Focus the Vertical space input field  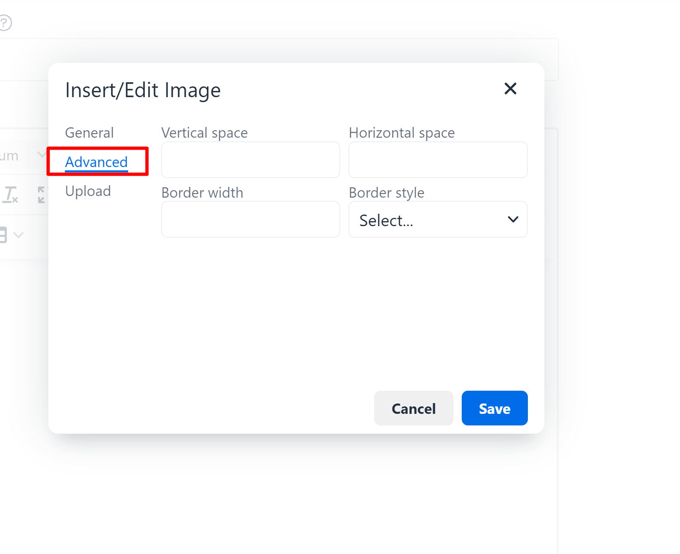click(251, 160)
